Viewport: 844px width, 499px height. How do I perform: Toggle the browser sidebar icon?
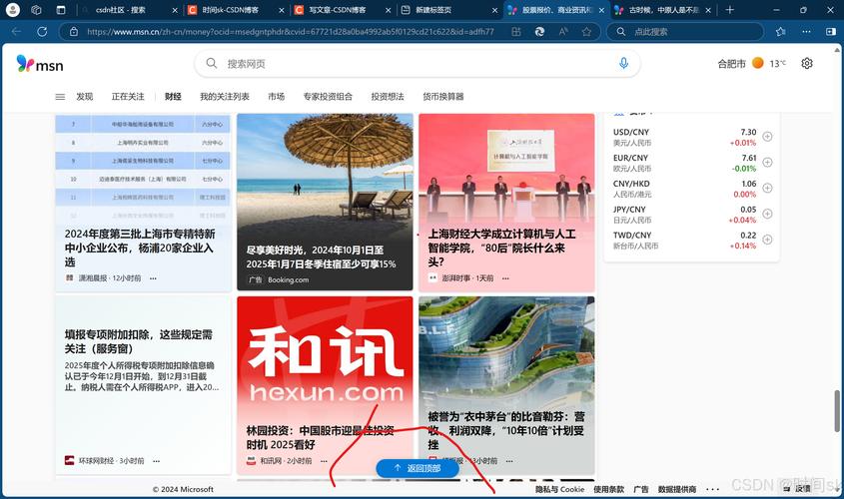(831, 32)
